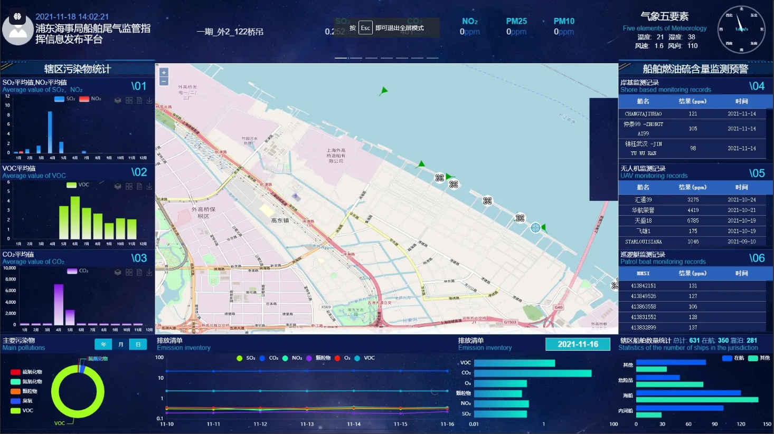This screenshot has width=774, height=434.
Task: Open data view of SO₂/NO₂ chart
Action: [x=139, y=100]
